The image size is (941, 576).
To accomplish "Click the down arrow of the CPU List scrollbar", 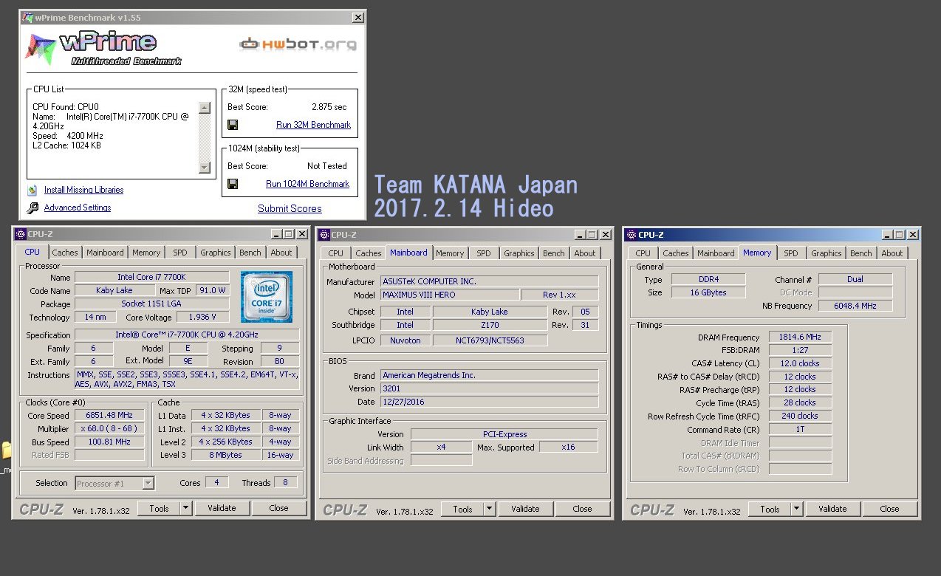I will (205, 168).
